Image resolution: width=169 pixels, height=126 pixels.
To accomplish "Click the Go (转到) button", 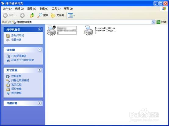I will (x=161, y=22).
